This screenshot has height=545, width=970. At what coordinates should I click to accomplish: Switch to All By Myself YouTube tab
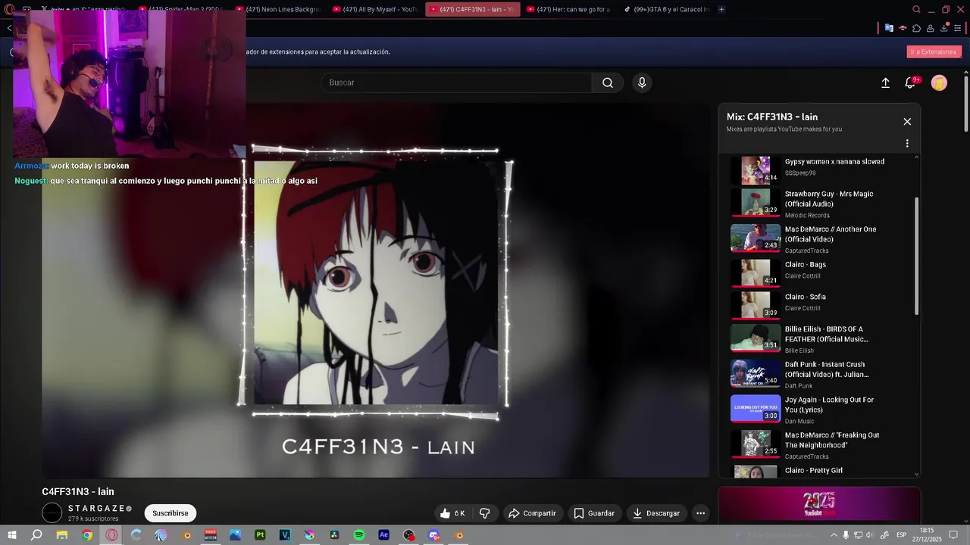tap(375, 9)
